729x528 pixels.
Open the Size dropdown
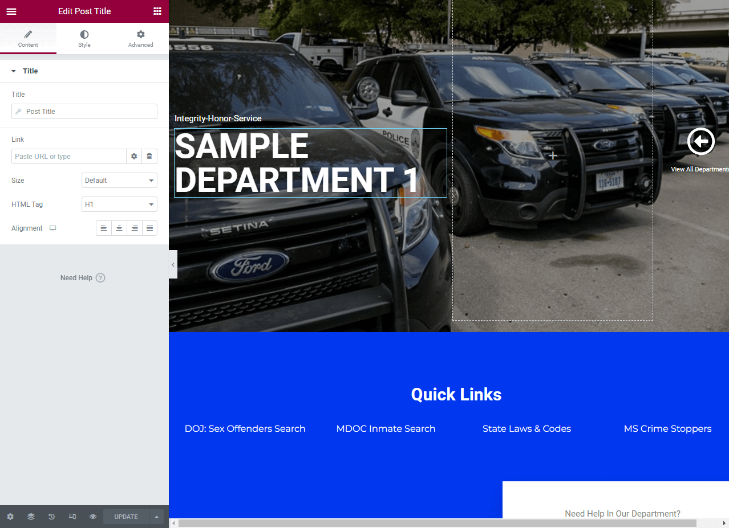119,181
